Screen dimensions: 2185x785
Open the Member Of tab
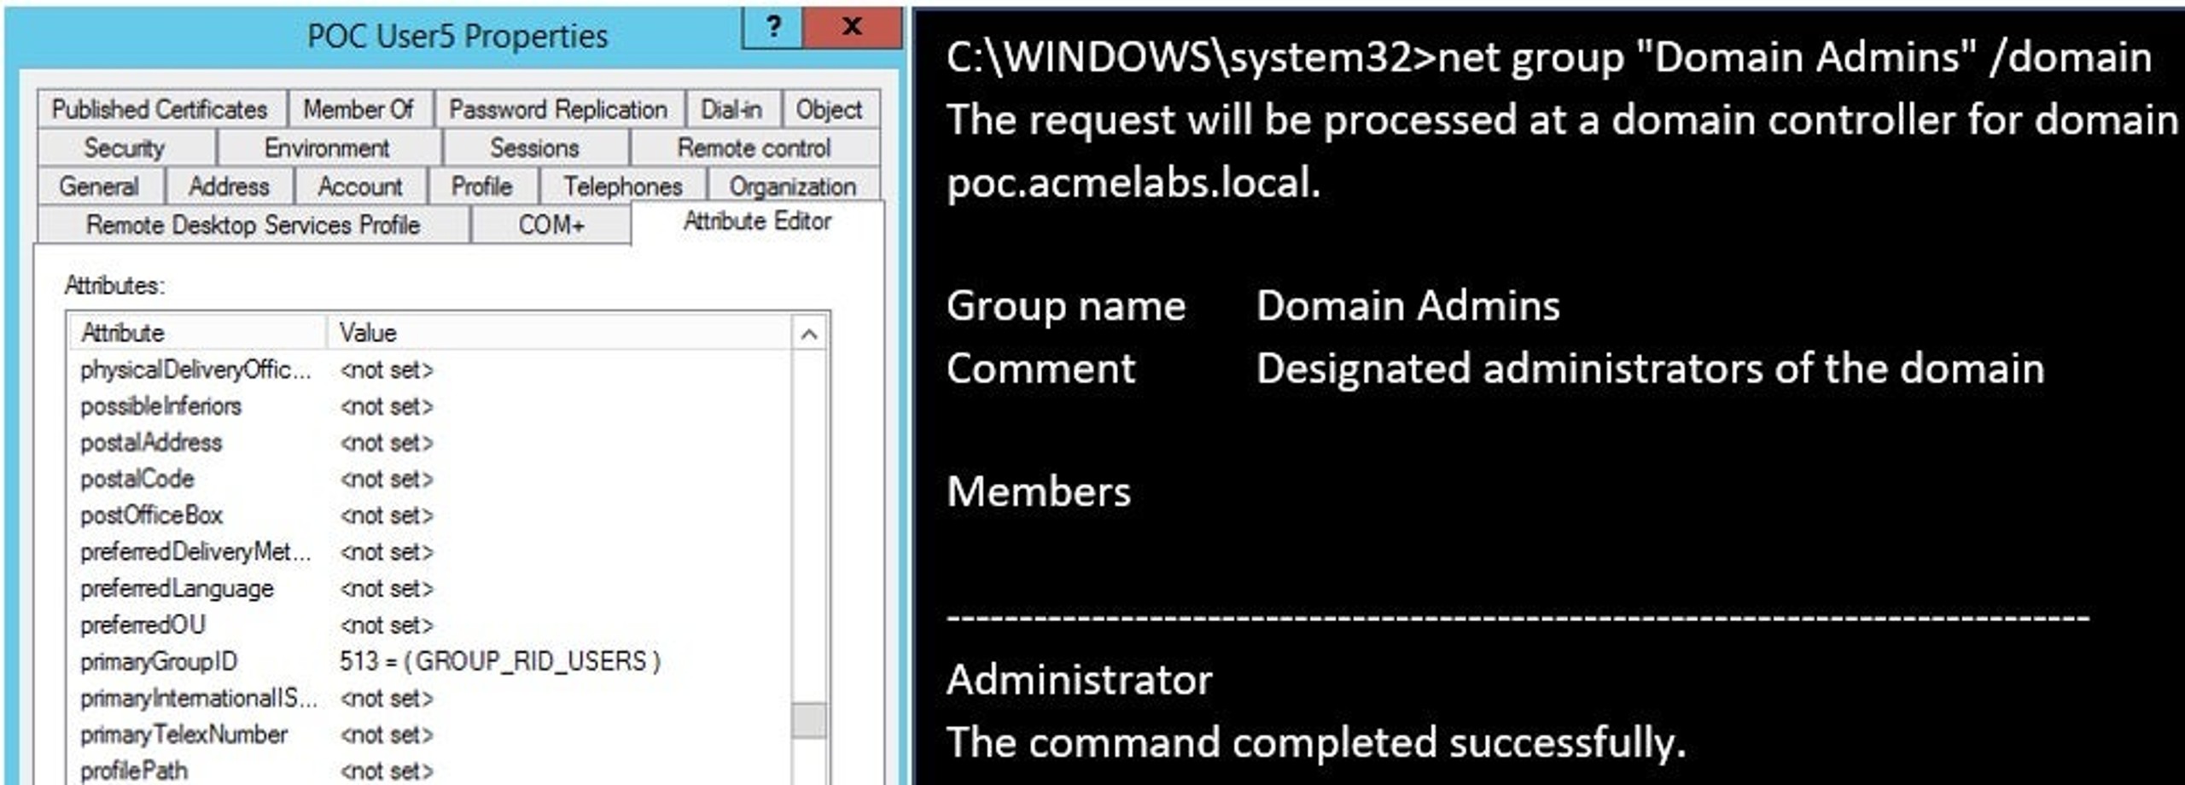pos(358,109)
